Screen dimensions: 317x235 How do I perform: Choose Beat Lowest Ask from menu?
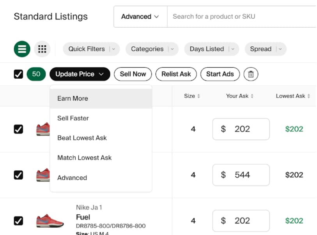coord(82,138)
